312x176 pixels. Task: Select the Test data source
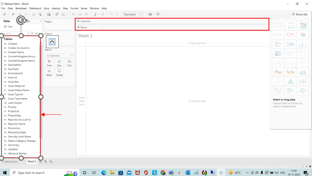(8, 27)
